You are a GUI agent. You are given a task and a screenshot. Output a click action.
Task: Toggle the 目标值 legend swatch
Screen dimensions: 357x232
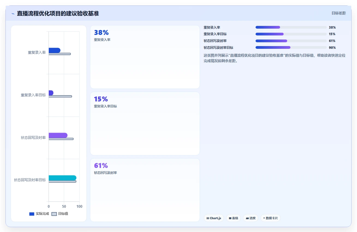click(54, 214)
